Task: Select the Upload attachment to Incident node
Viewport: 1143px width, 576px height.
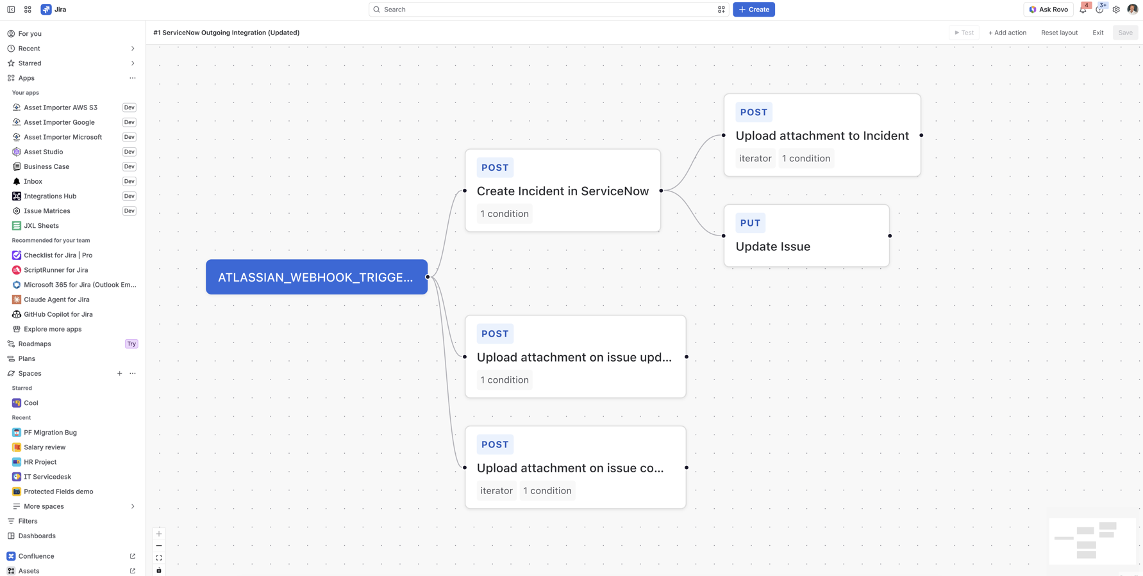Action: pos(822,135)
